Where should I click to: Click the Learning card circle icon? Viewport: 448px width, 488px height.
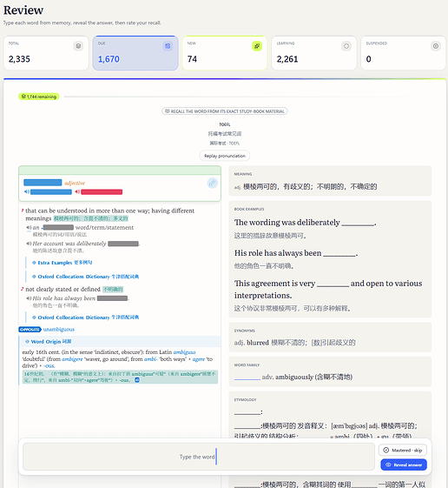[x=346, y=46]
